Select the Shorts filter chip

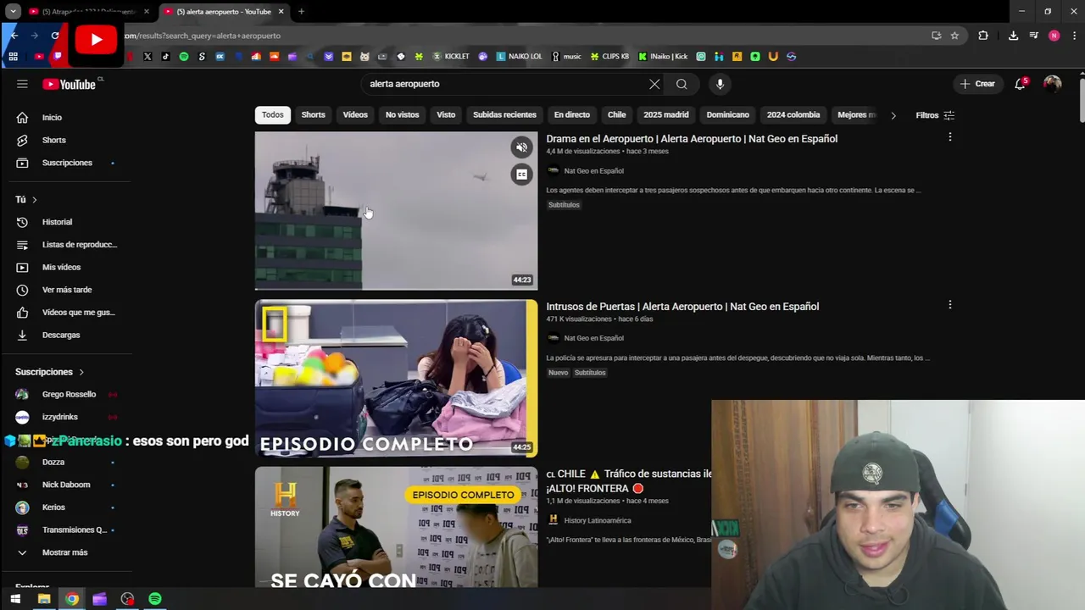click(313, 115)
